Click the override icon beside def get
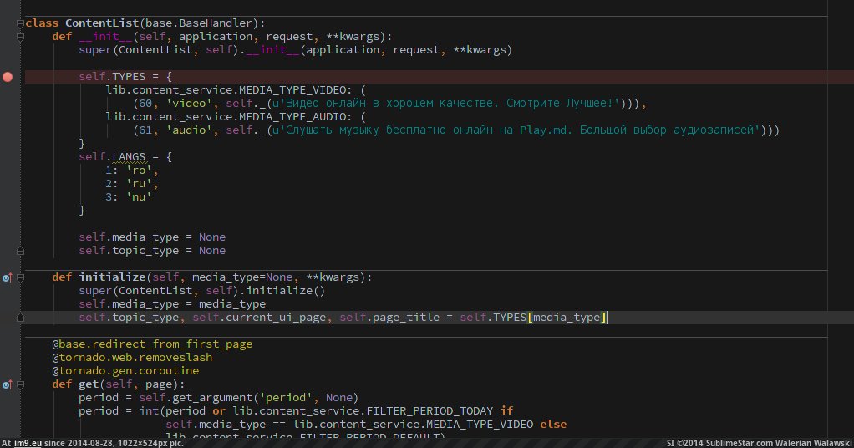Viewport: 854px width, 448px height. coord(6,384)
